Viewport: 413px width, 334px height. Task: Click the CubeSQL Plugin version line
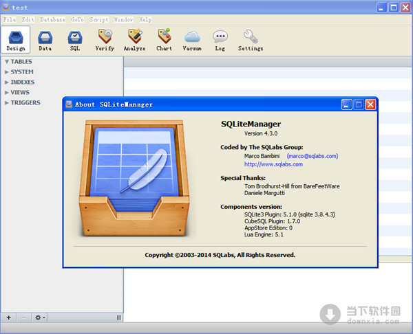click(x=272, y=221)
